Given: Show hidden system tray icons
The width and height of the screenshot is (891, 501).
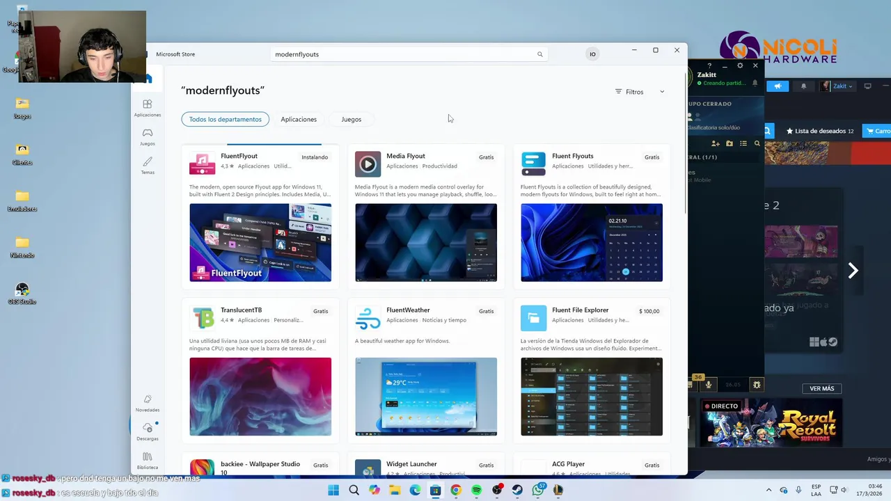Looking at the screenshot, I should coord(768,490).
